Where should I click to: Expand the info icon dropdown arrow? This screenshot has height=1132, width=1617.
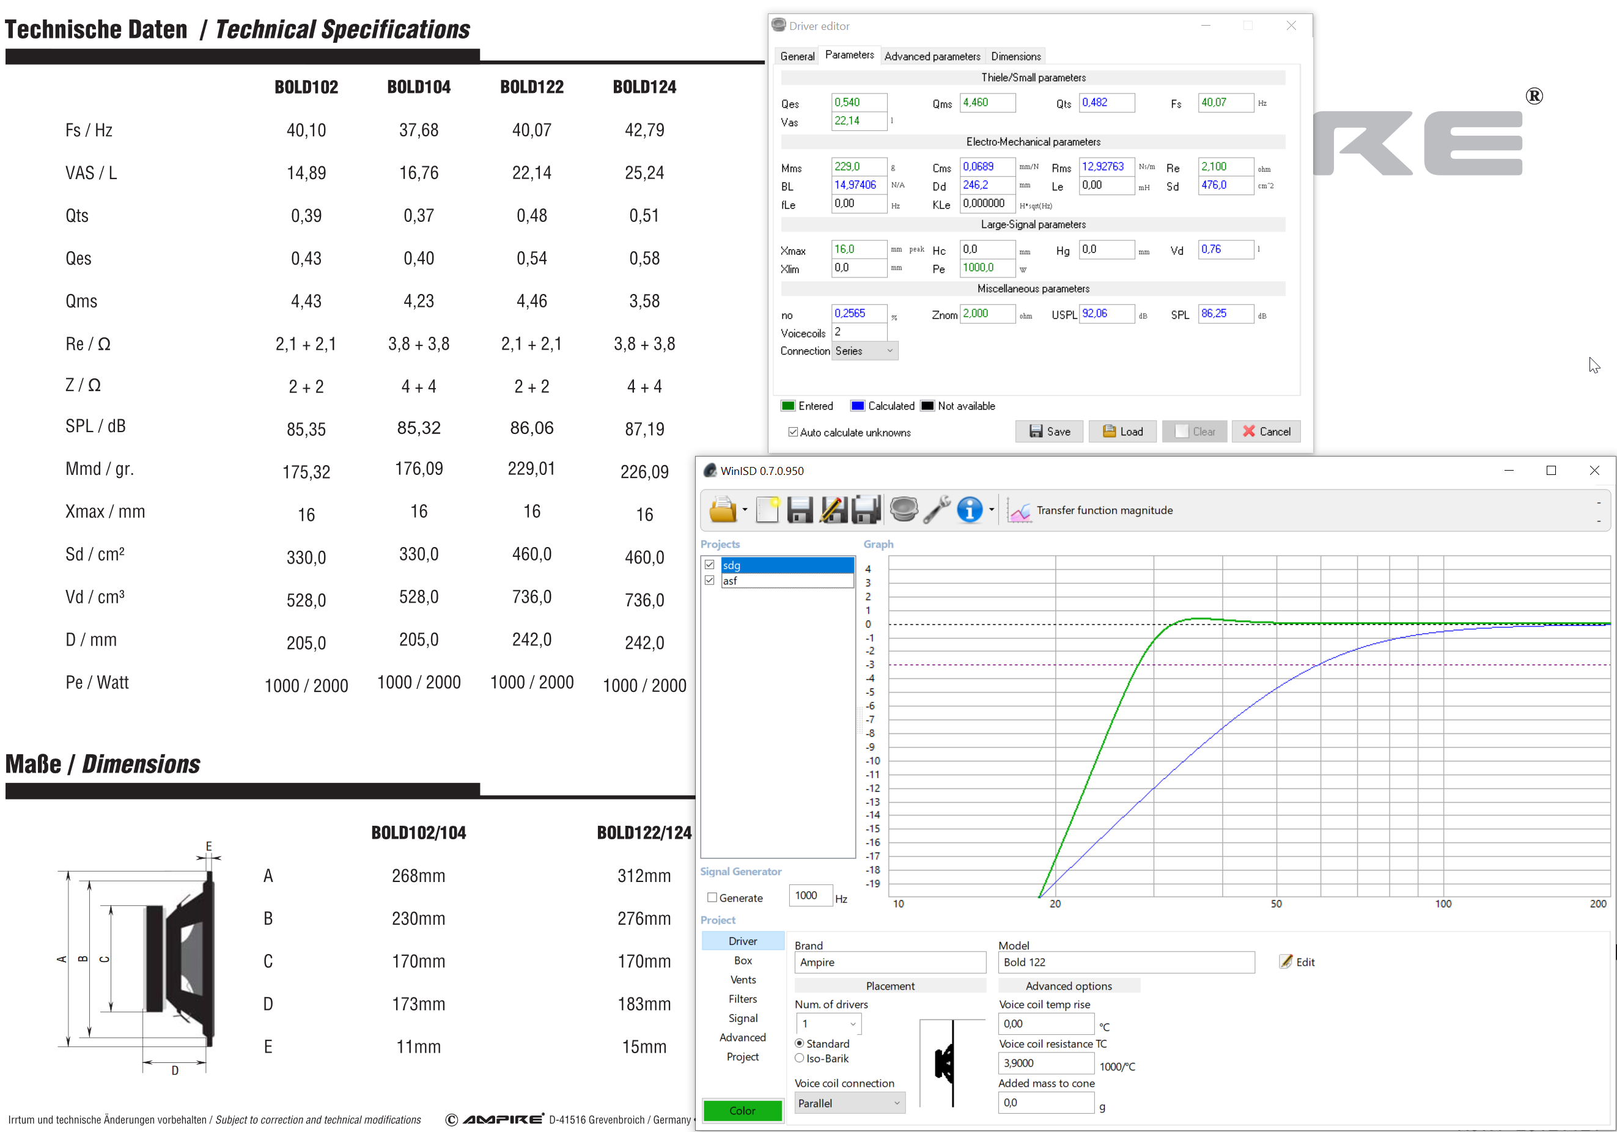pos(992,510)
